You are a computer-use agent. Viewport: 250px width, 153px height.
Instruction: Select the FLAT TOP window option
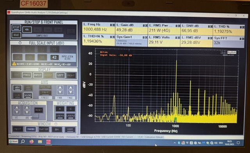pos(44,129)
